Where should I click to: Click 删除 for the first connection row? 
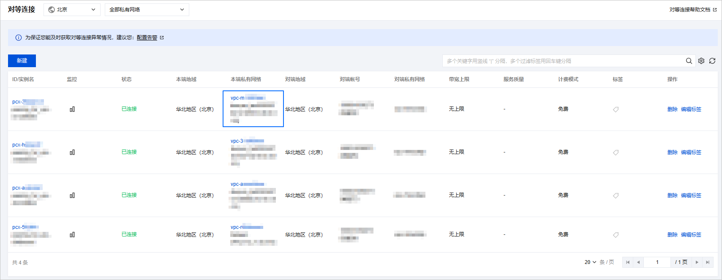(672, 109)
